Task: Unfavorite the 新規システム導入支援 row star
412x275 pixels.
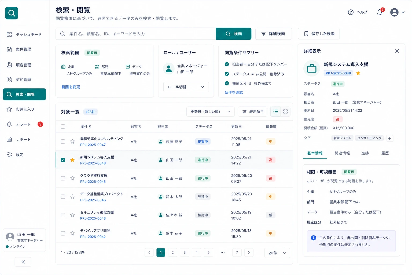Action: (72, 160)
